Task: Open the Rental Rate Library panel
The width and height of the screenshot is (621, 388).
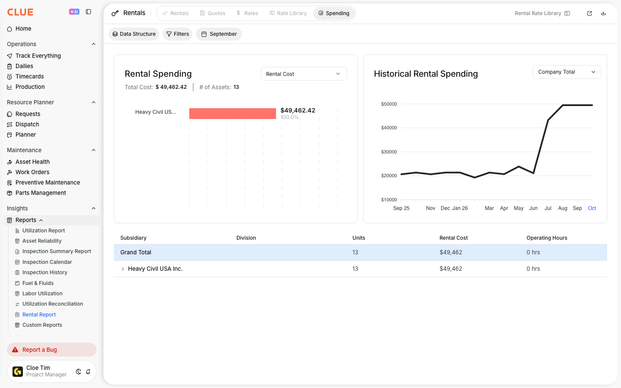Action: (x=542, y=13)
